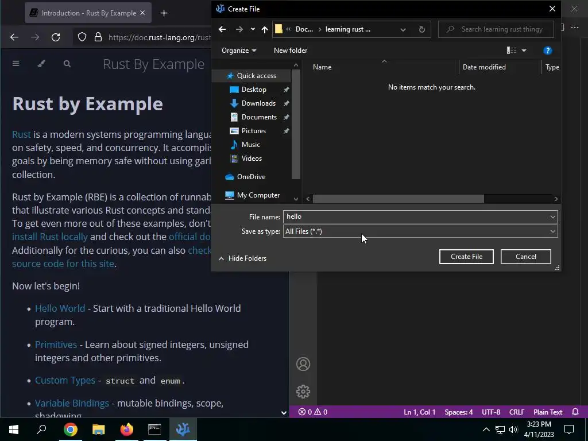Open Downloads in navigation pane
This screenshot has width=588, height=441.
(258, 103)
